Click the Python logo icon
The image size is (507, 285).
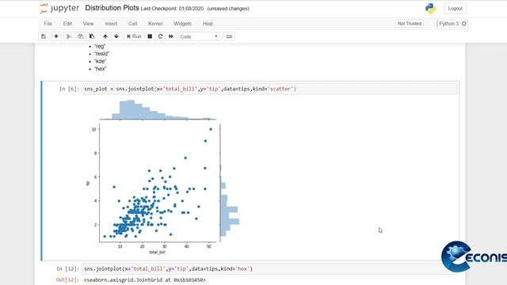(430, 9)
